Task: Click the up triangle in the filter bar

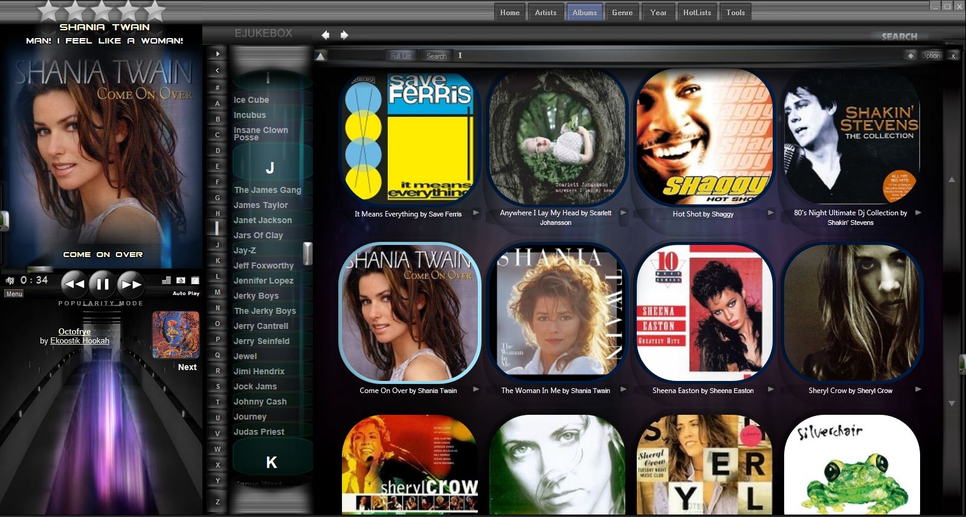Action: 321,56
